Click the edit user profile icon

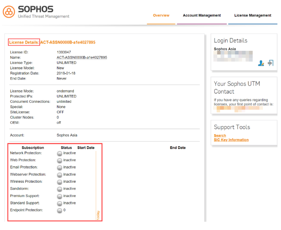(261, 63)
